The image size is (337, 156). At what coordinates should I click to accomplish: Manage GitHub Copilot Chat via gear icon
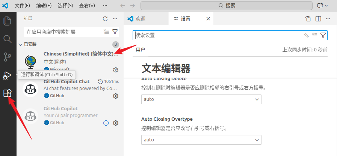click(116, 96)
